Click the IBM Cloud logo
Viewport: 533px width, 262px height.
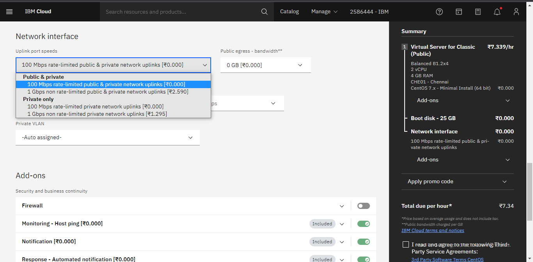click(x=38, y=11)
